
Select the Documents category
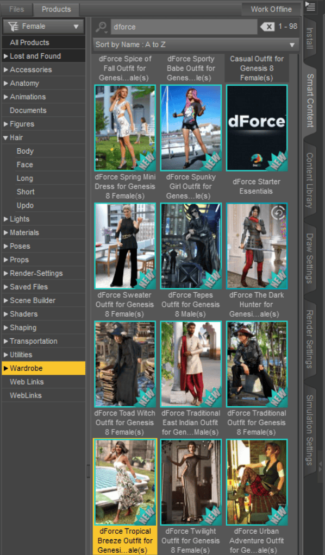pos(43,110)
